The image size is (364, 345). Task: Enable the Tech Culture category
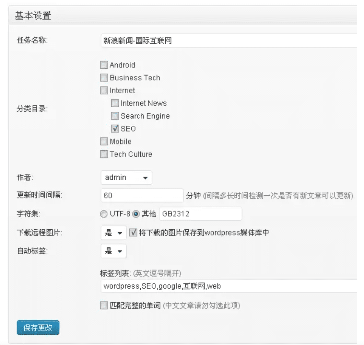[103, 154]
